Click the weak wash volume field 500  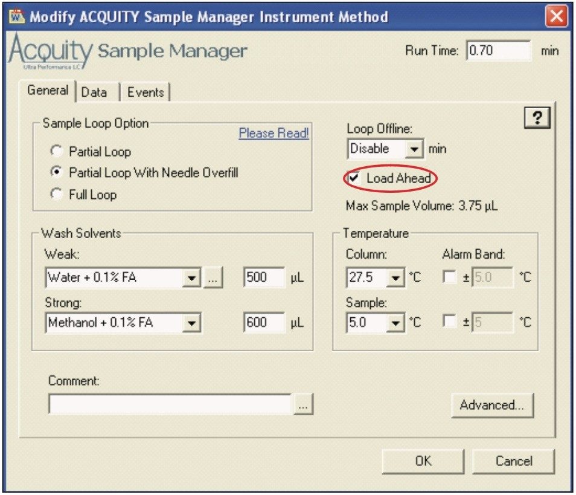pyautogui.click(x=264, y=277)
